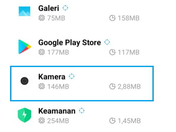Click the dotted circle next to Kamera
The height and width of the screenshot is (132, 176).
(x=72, y=76)
